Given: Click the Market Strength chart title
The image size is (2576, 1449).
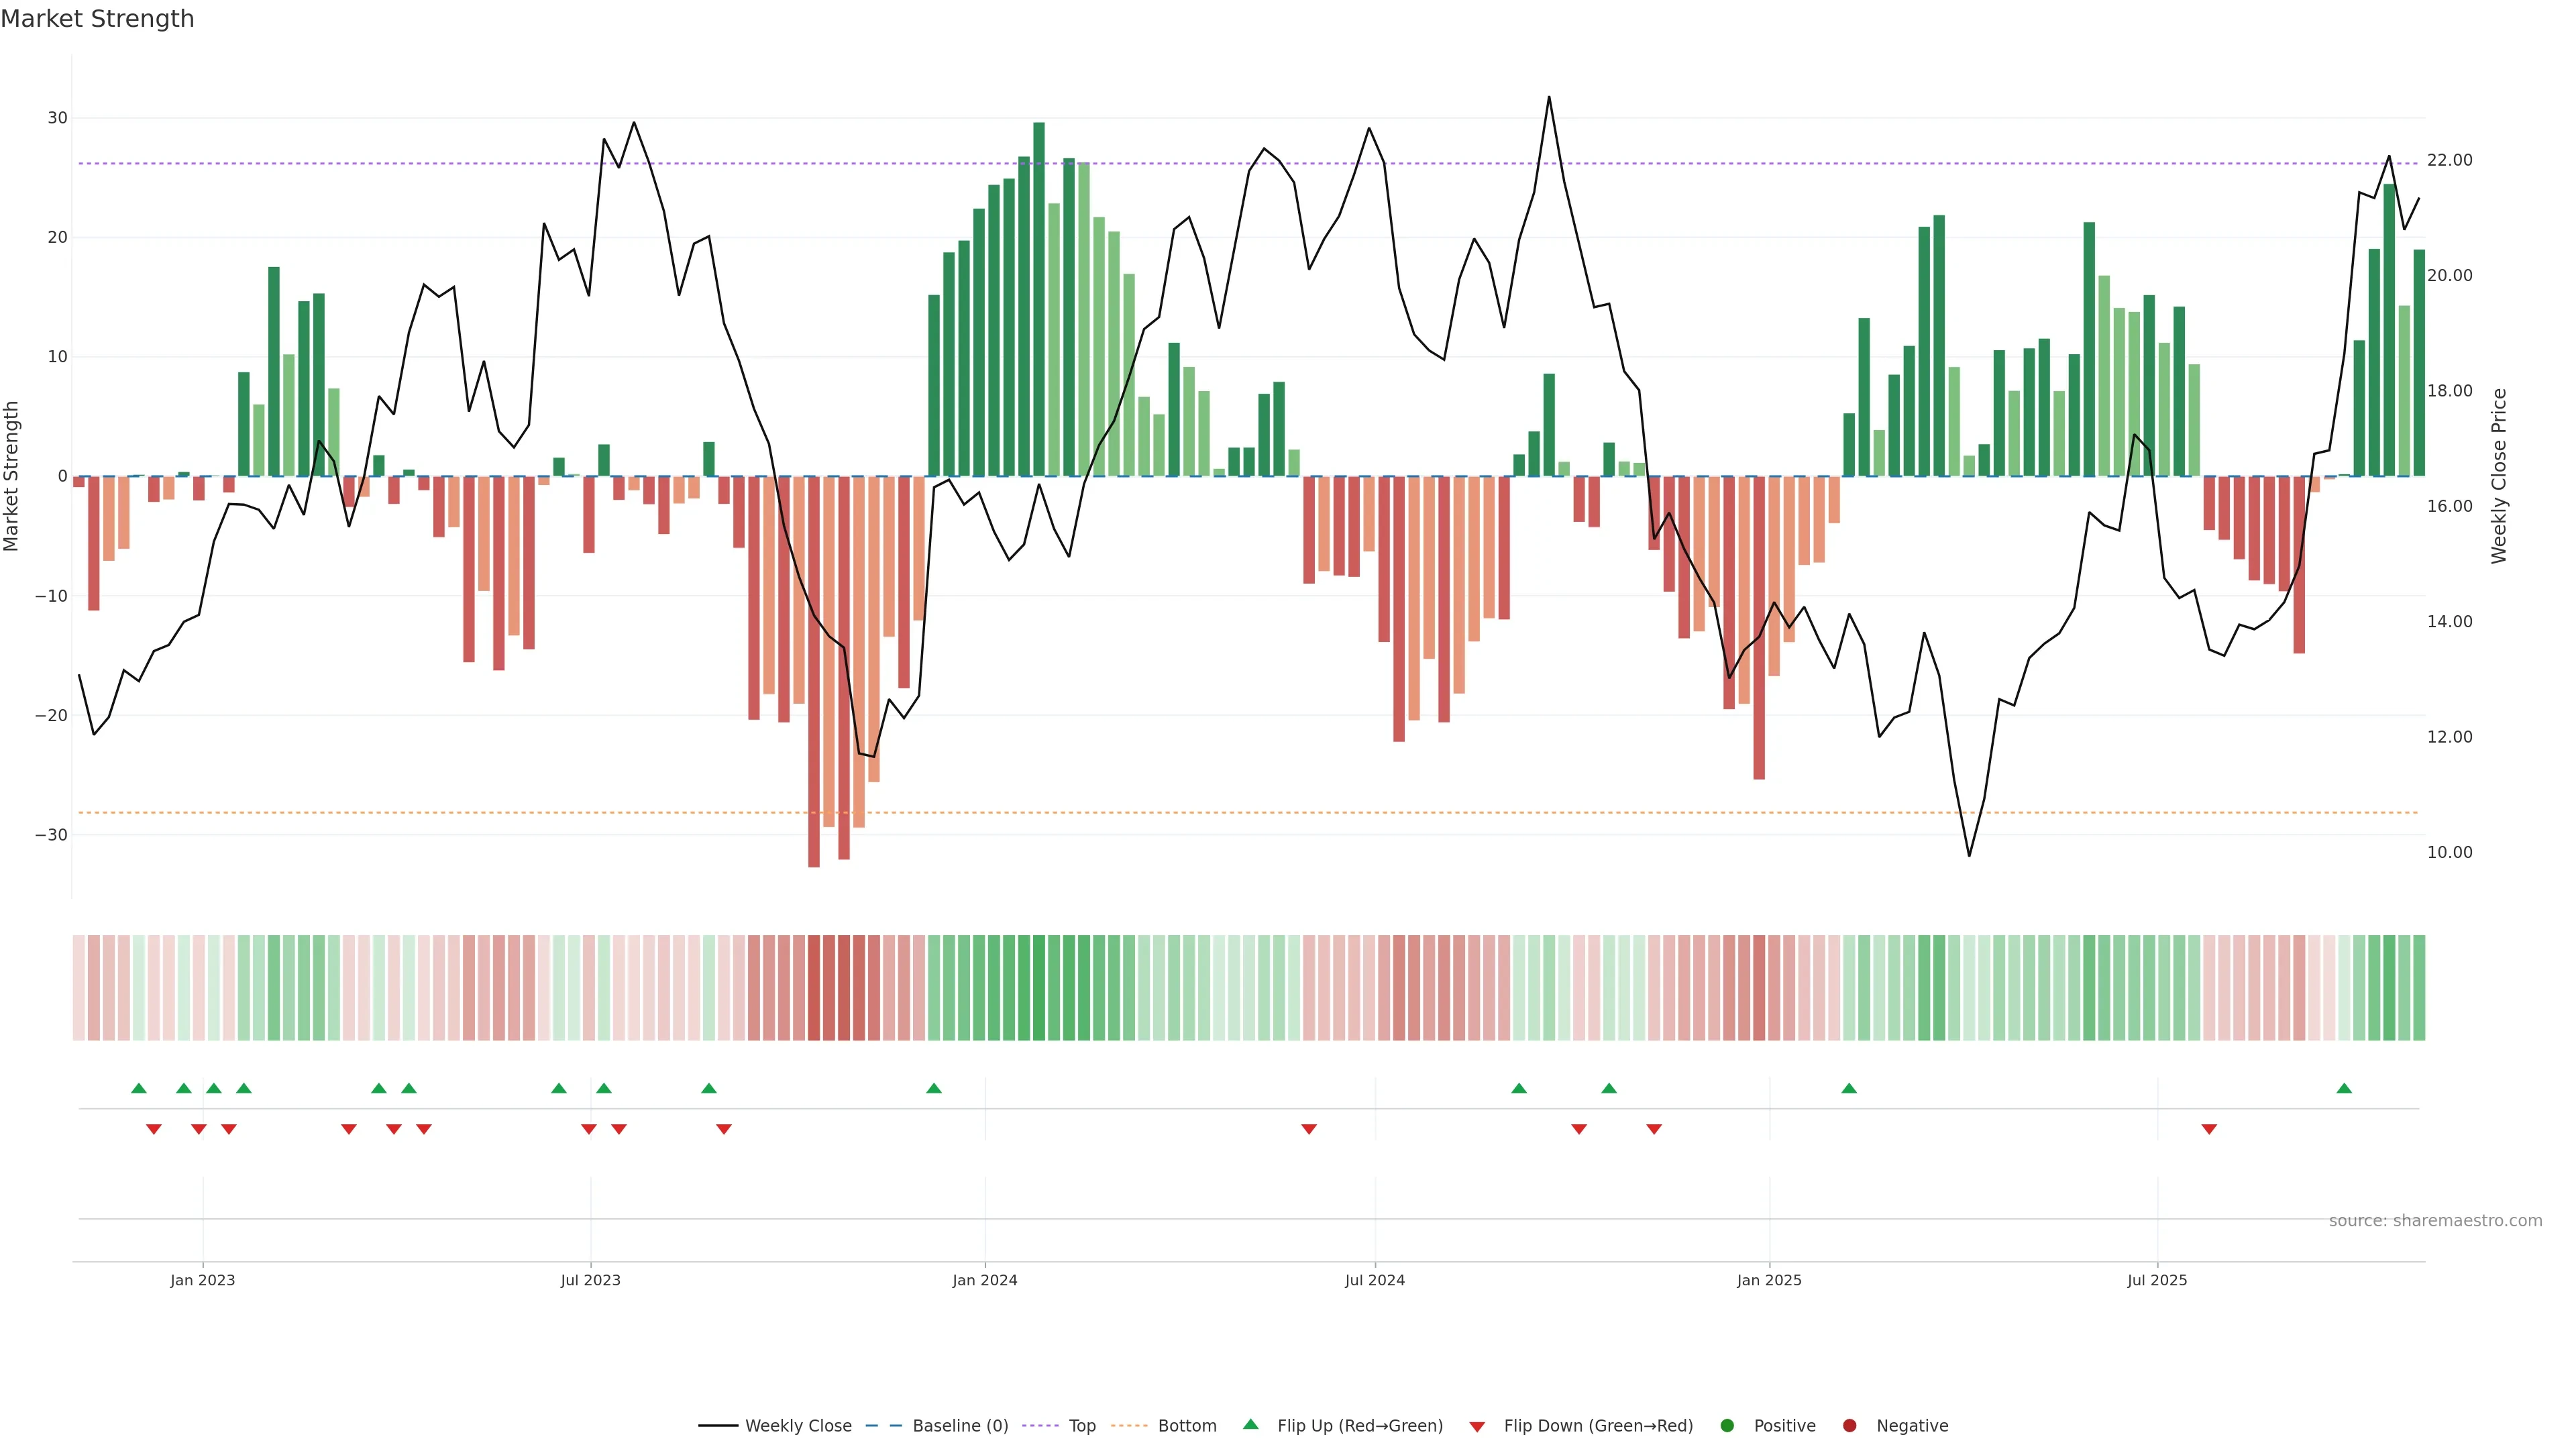Looking at the screenshot, I should [97, 19].
